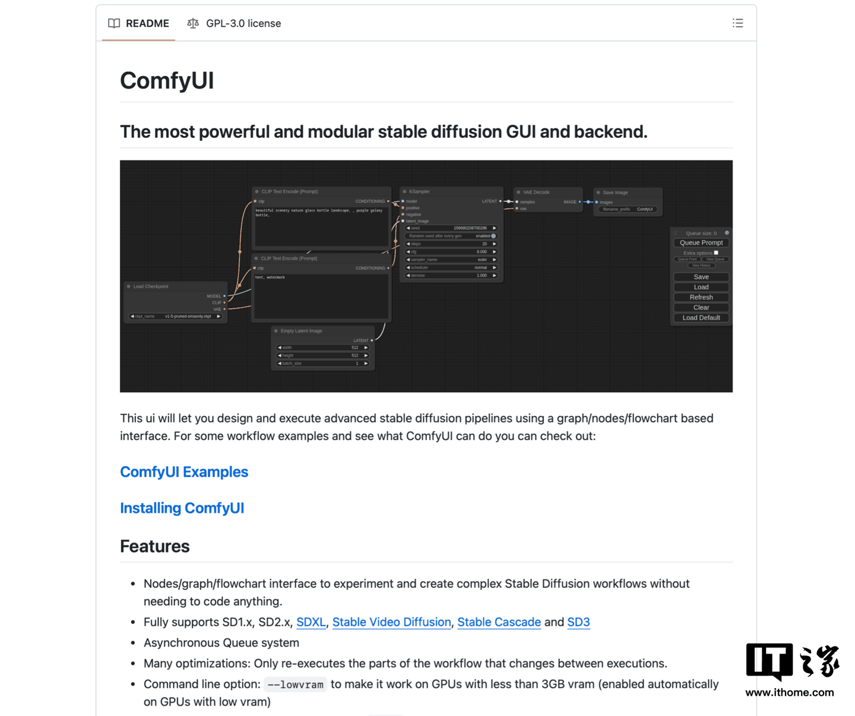Click the View Queue button
Screen dimensions: 855x716
(715, 259)
